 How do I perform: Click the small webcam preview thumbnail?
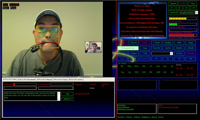(93, 47)
